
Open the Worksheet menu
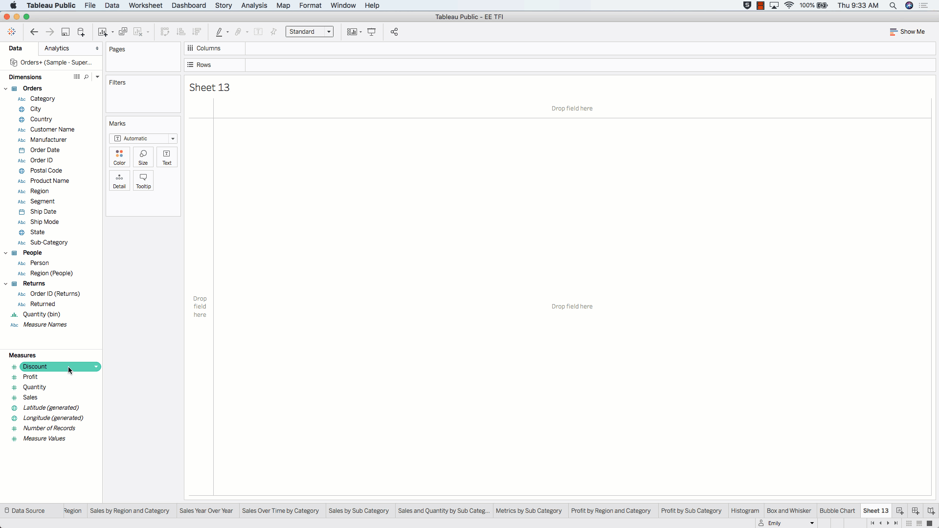[145, 5]
